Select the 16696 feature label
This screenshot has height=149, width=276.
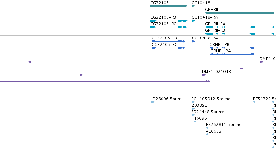click(200, 118)
